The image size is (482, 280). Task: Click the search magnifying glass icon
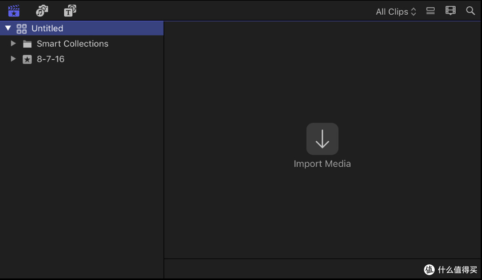(470, 11)
